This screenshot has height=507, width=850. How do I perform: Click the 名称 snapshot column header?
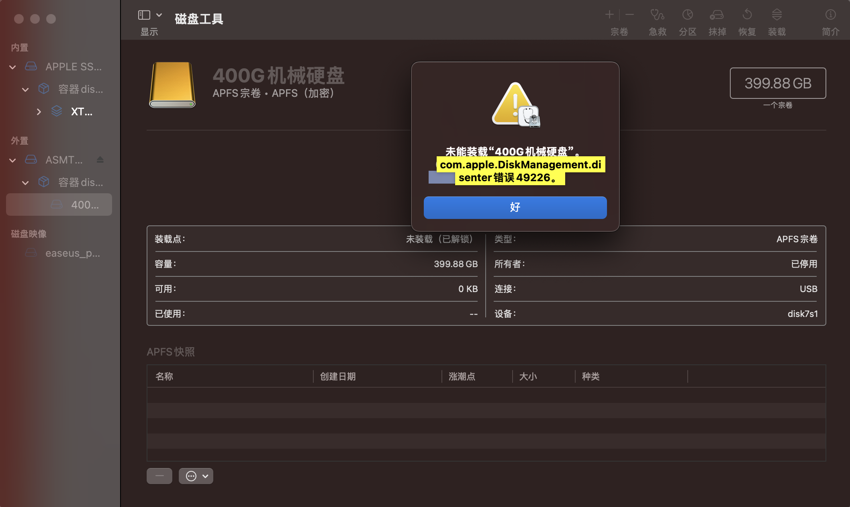164,376
